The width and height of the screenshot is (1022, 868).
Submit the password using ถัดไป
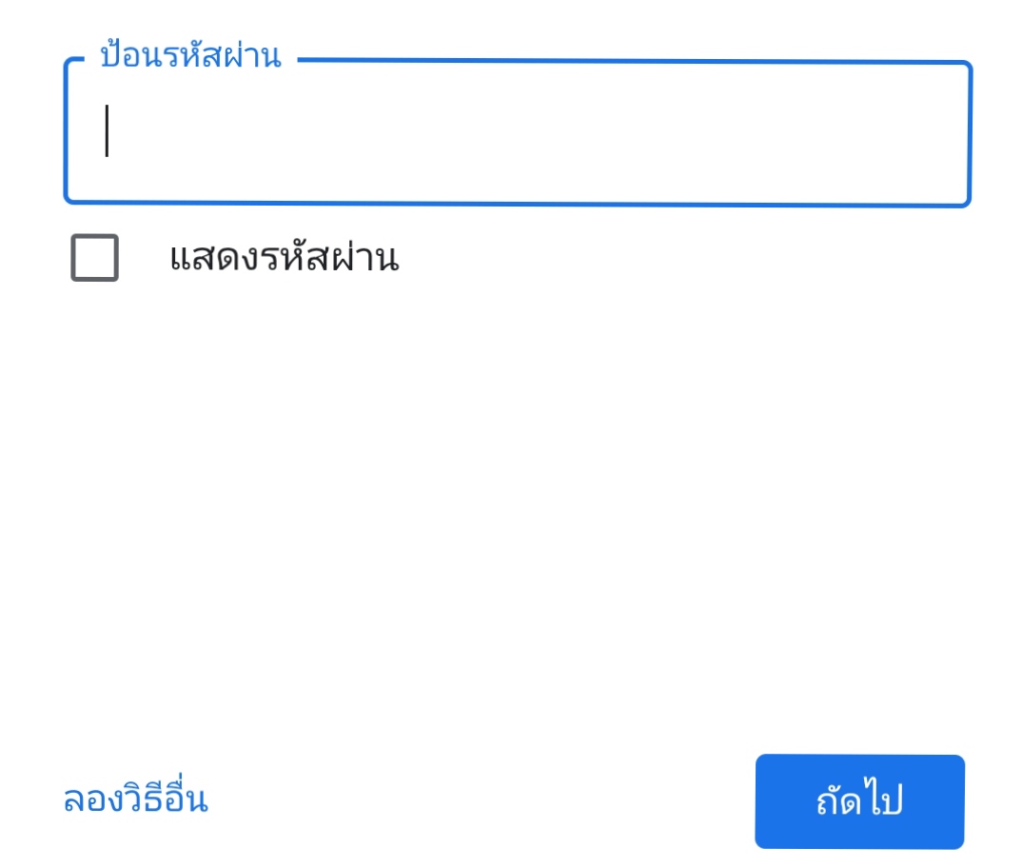[859, 801]
